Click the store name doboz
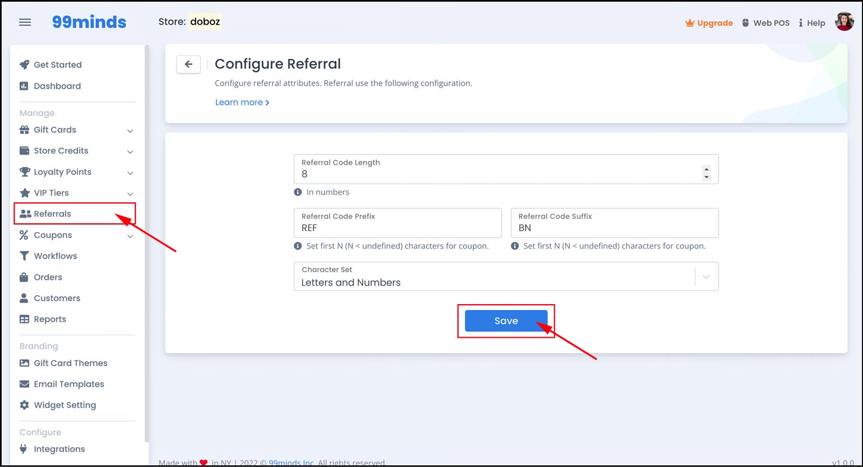 pos(205,22)
